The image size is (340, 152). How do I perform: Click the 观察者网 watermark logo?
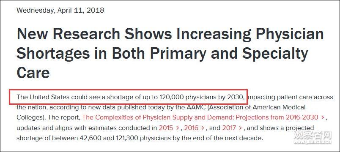pyautogui.click(x=313, y=135)
